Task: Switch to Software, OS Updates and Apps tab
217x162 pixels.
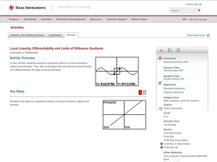Action: pos(27,35)
